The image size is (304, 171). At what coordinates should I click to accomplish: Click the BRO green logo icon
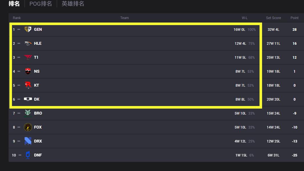(x=28, y=113)
